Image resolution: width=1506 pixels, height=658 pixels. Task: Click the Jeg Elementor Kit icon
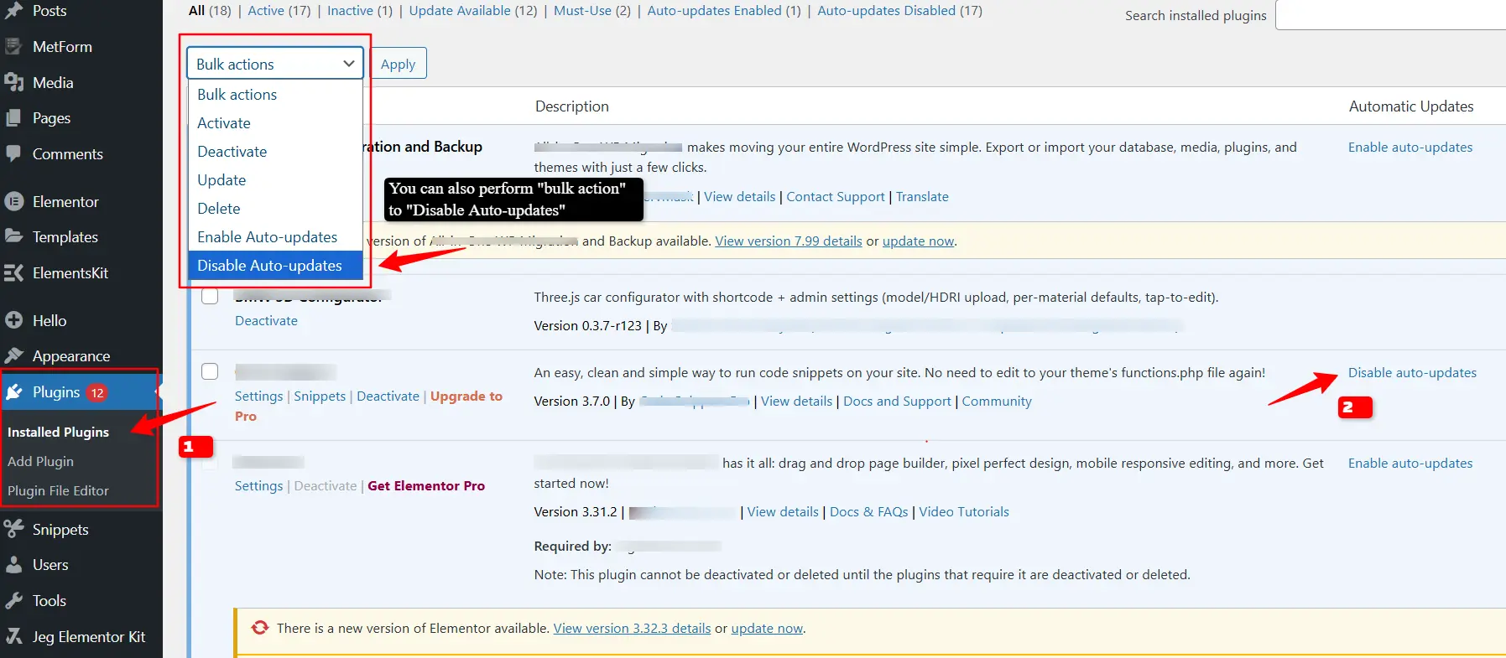click(x=13, y=636)
